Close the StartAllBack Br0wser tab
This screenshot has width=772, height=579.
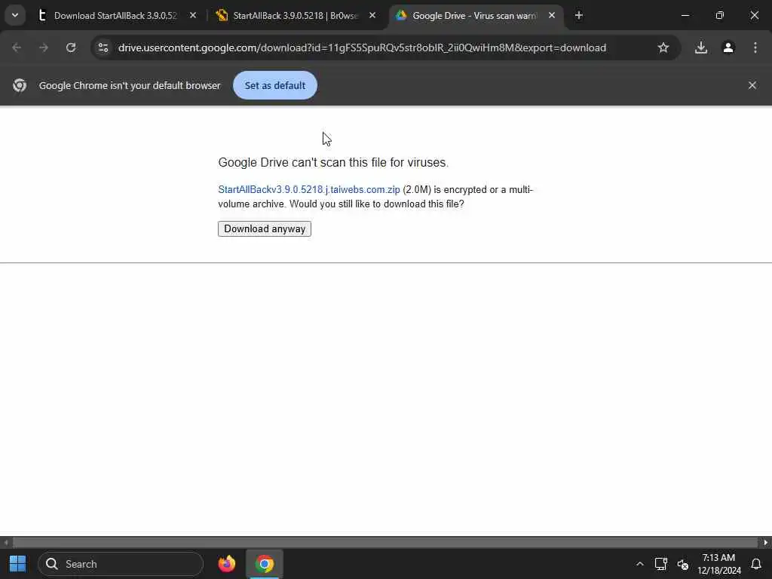point(372,15)
